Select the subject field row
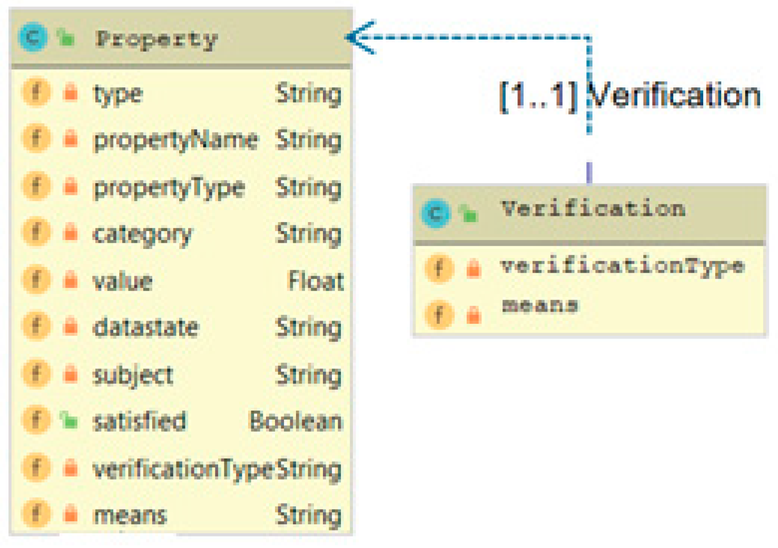Viewport: 778px width, 548px height. coord(181,374)
